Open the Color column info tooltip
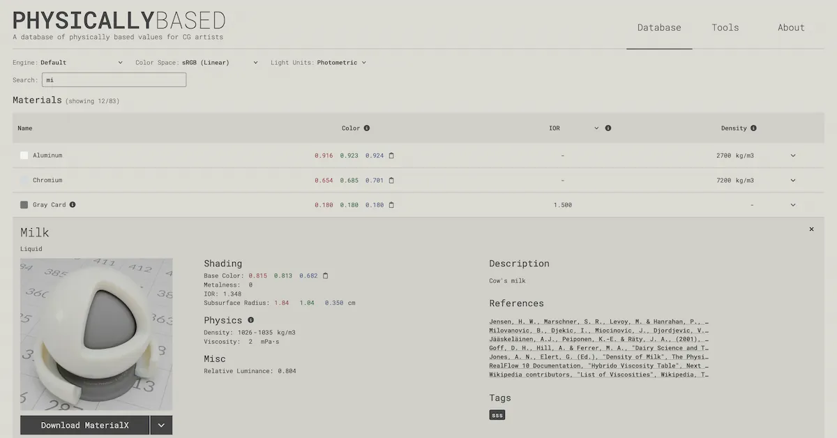The width and height of the screenshot is (837, 438). pyautogui.click(x=365, y=128)
